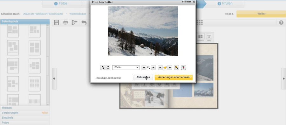This screenshot has width=286, height=125.
Task: Click the layouts list scrollbar down arrow
Action: (x=48, y=104)
